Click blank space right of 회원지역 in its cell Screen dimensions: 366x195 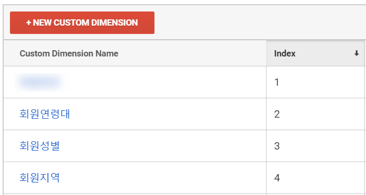point(163,178)
